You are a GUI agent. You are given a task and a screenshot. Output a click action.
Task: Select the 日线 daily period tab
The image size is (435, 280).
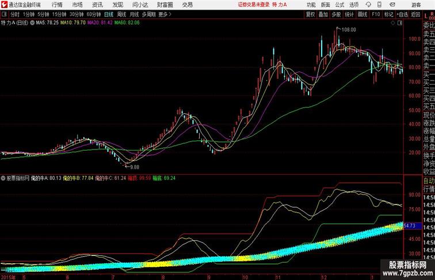[109, 14]
